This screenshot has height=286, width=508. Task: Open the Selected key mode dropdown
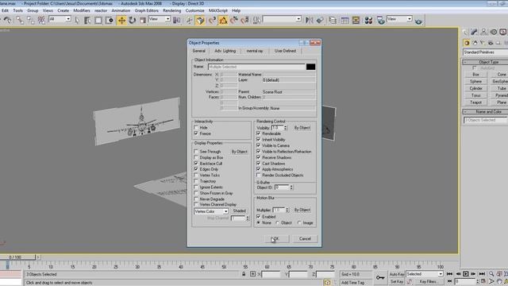[x=425, y=274]
